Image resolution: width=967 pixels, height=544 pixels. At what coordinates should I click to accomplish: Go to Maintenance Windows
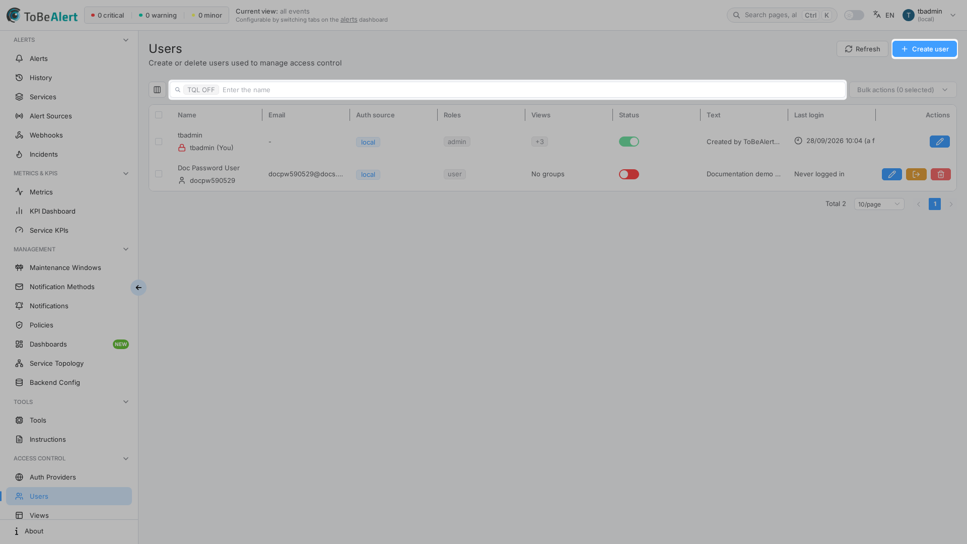[69, 267]
